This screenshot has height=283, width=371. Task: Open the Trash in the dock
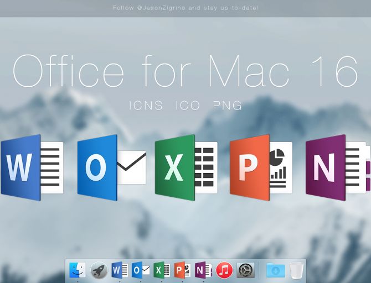click(x=296, y=270)
